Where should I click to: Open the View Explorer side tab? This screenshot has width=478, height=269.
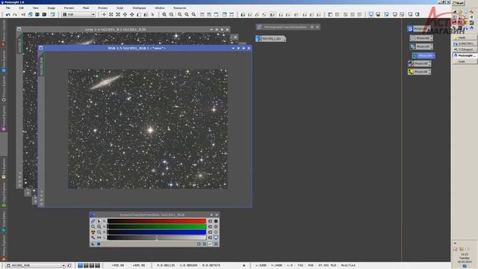click(4, 61)
